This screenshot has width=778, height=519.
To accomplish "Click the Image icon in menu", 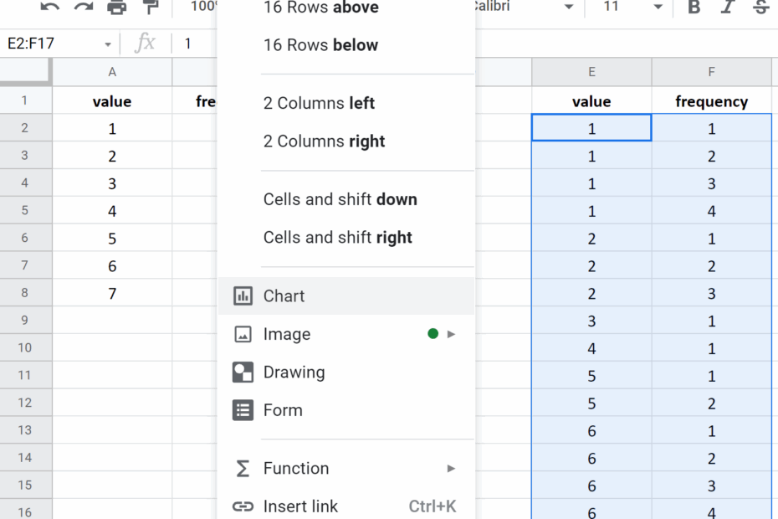I will pyautogui.click(x=243, y=334).
